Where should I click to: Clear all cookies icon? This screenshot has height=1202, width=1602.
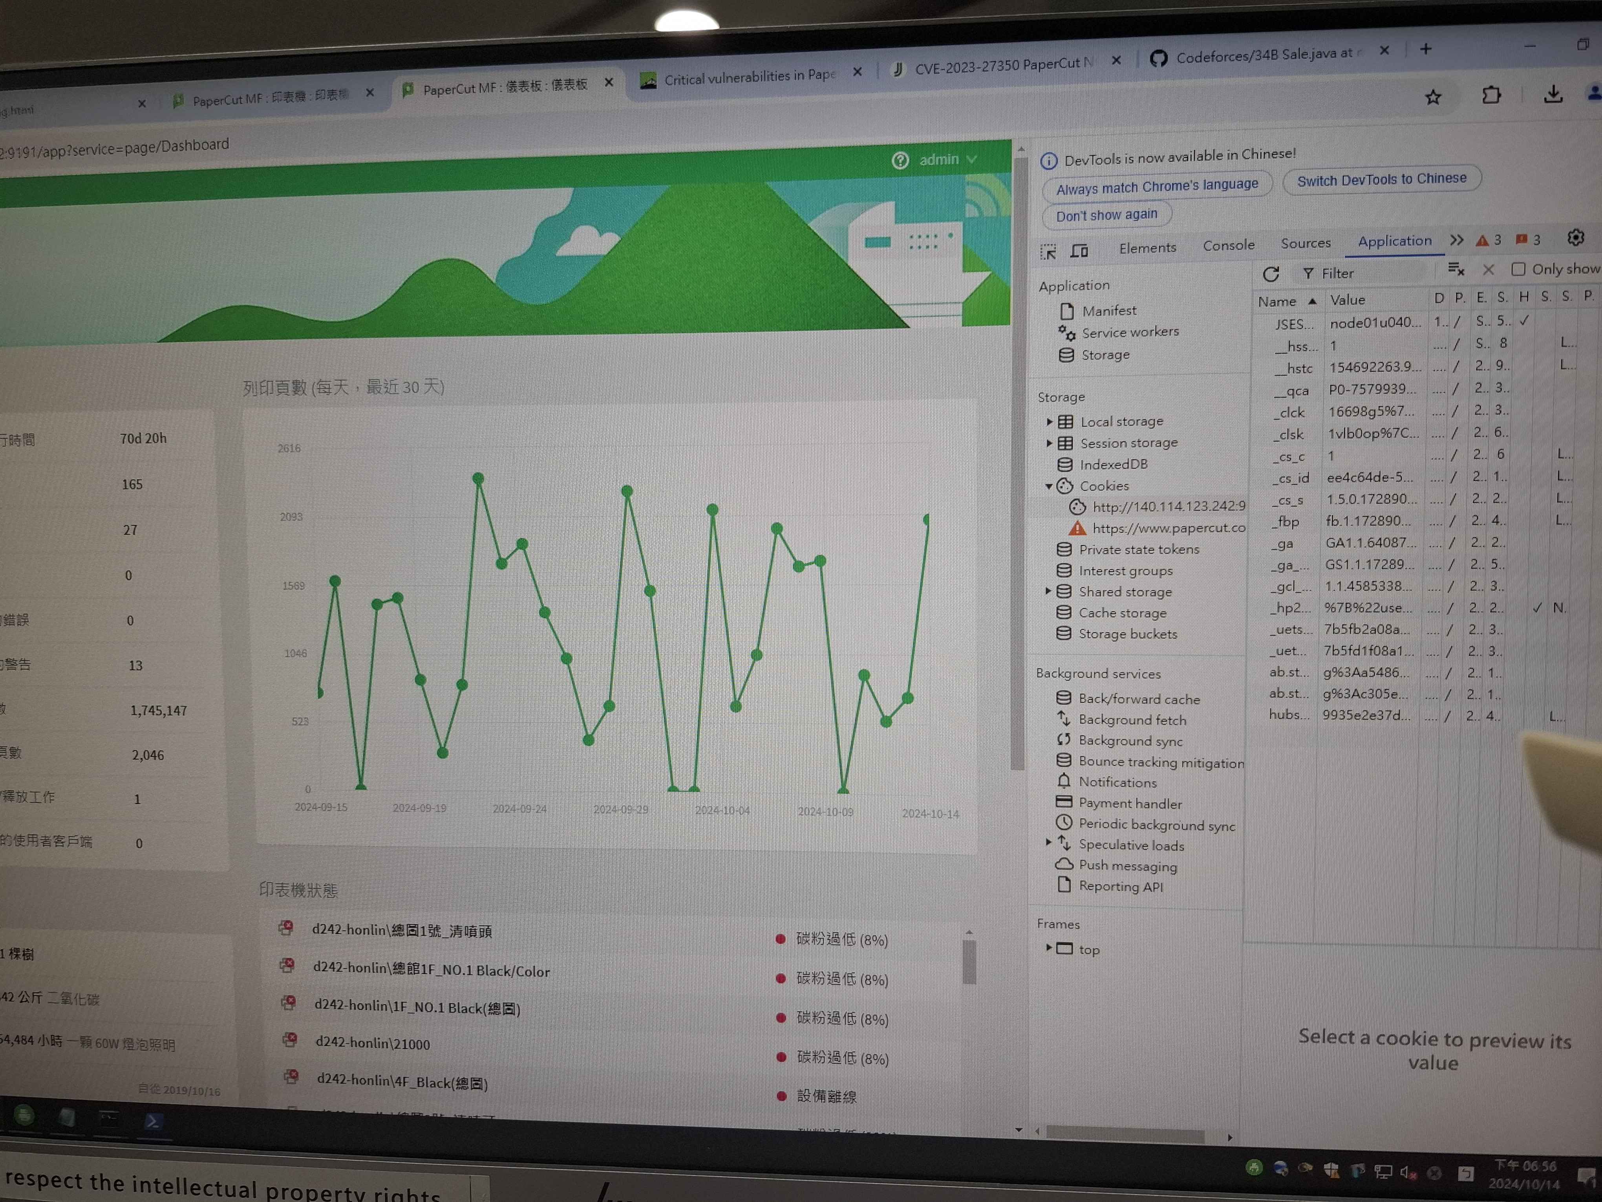tap(1456, 269)
